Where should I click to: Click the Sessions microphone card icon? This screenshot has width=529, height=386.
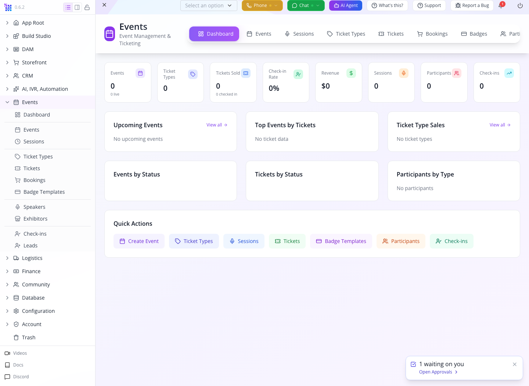coord(404,73)
